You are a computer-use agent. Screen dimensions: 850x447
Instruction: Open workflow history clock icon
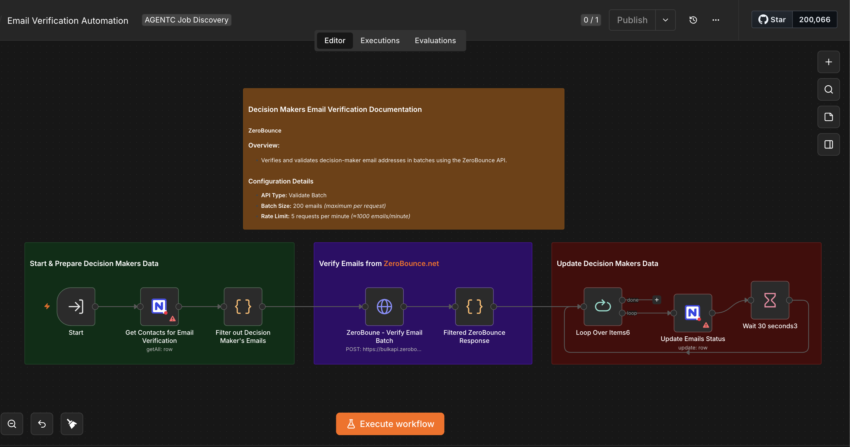693,20
